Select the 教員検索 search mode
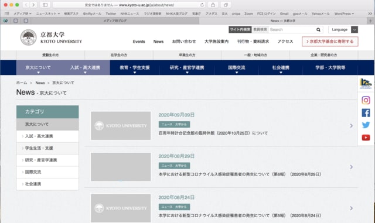This screenshot has height=223, width=375. click(260, 30)
